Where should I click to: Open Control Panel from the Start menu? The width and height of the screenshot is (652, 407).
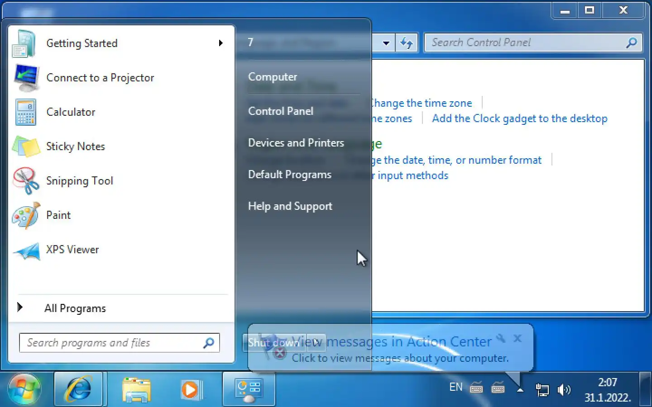pos(281,111)
